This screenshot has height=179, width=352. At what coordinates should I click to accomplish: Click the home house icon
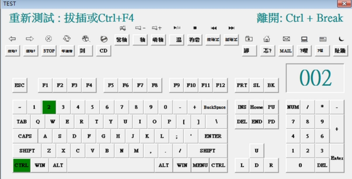tap(267, 39)
